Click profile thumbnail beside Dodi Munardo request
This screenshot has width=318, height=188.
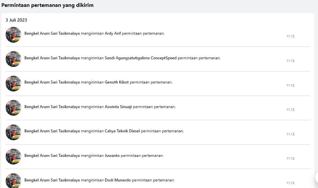point(13,181)
